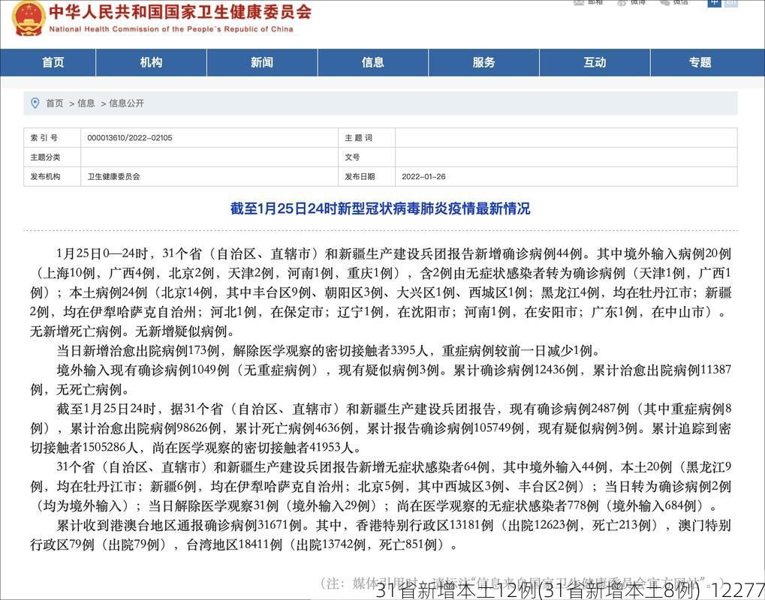765x600 pixels.
Task: Click 首页 in the breadcrumb trail
Action: tap(55, 103)
